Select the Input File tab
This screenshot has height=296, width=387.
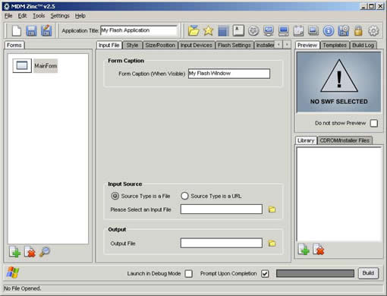tap(109, 45)
